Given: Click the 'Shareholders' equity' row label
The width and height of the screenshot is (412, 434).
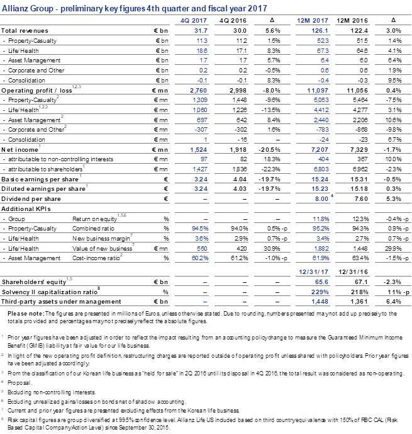Looking at the screenshot, I should pos(34,282).
